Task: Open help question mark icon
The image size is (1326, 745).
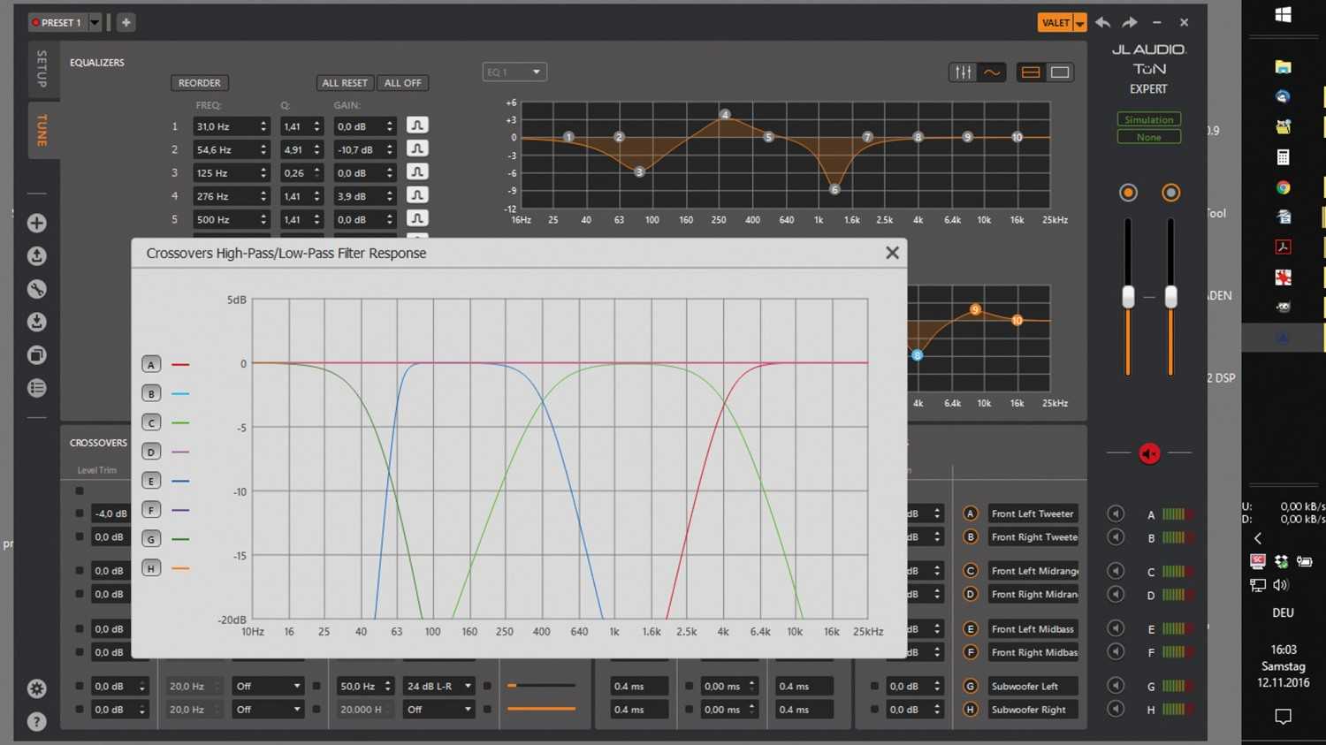Action: pos(36,722)
